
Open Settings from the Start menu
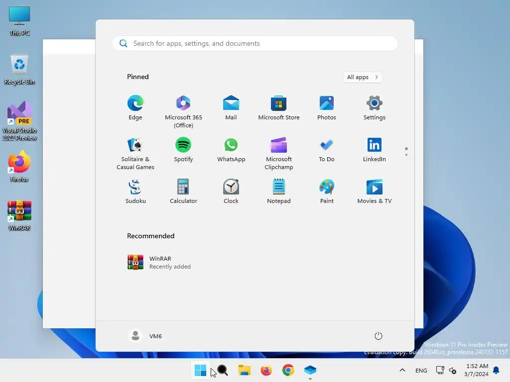[x=375, y=107]
